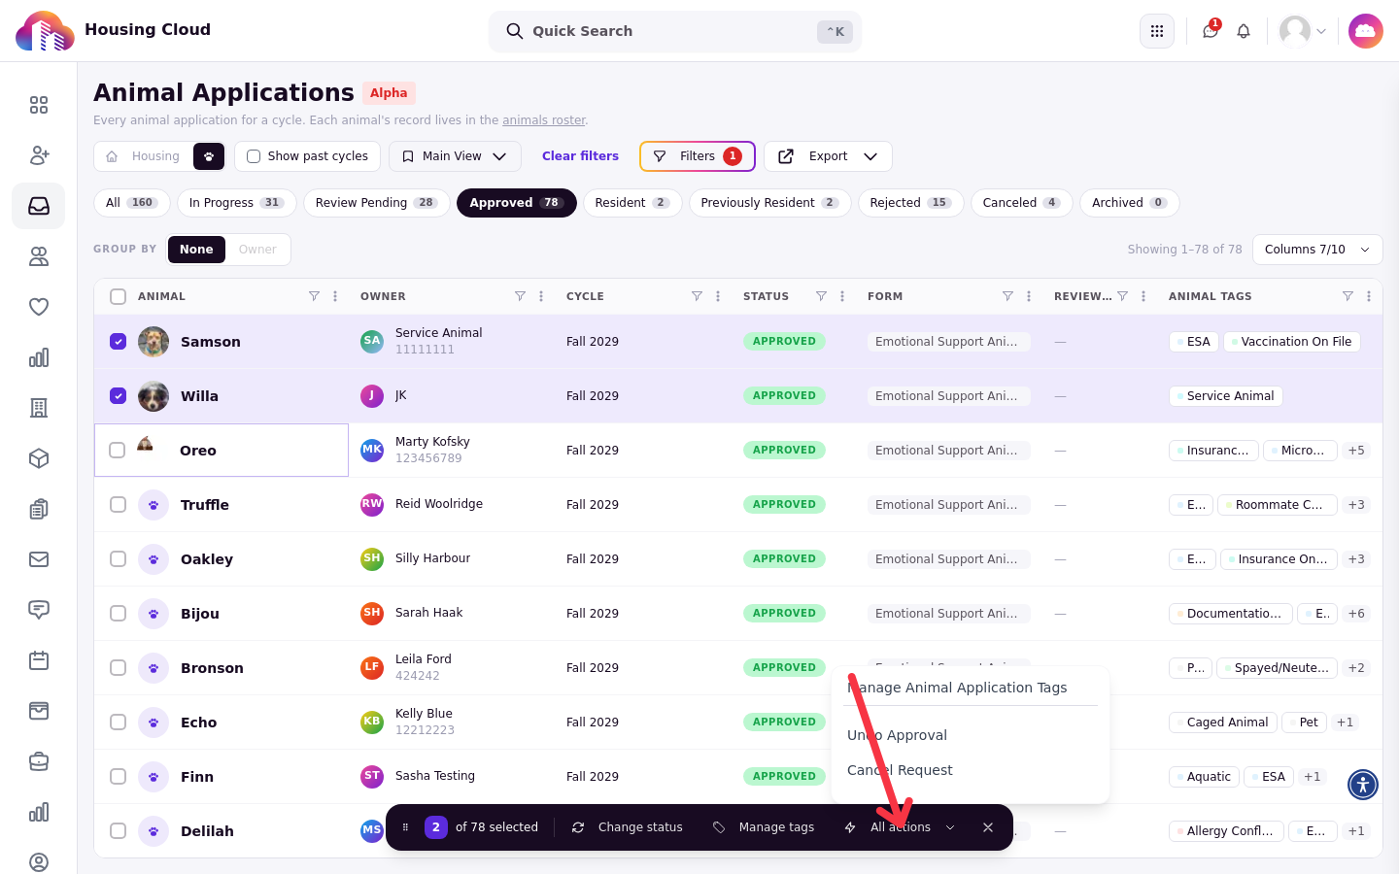
Task: Select the Truffle row checkbox
Action: click(118, 504)
